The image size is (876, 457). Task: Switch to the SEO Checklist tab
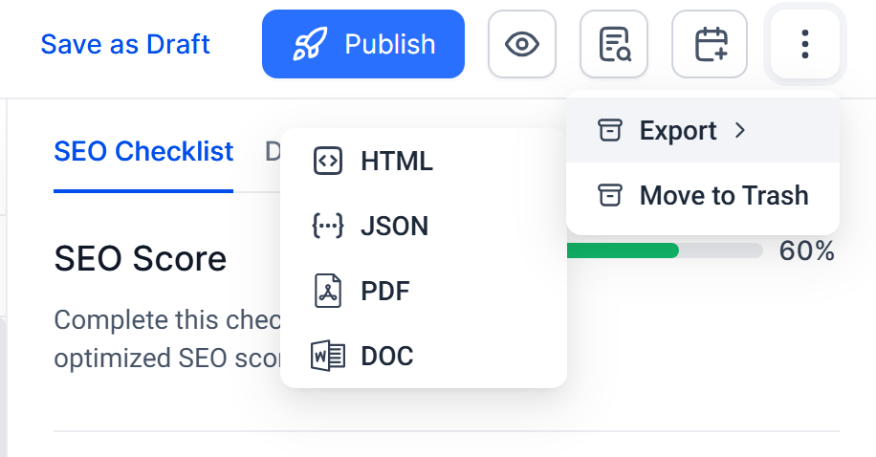(143, 151)
